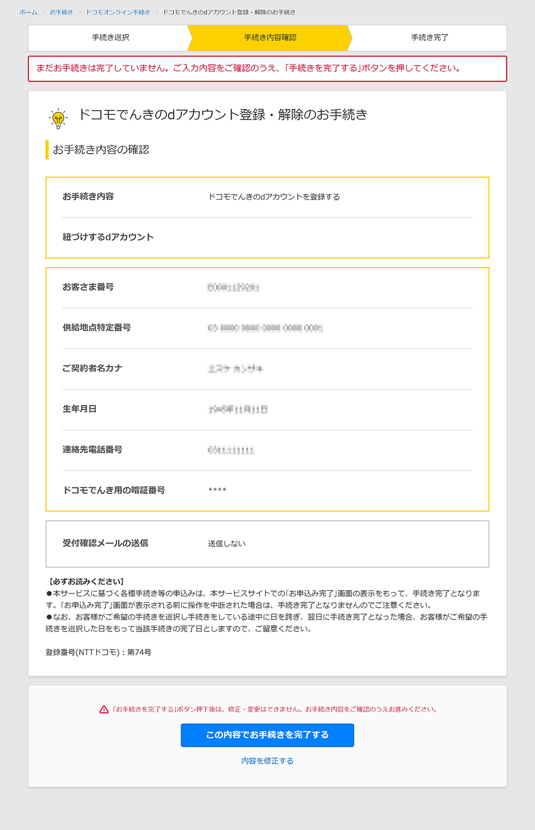Viewport: 535px width, 830px height.
Task: Click the red no-modification warning text
Action: (275, 709)
